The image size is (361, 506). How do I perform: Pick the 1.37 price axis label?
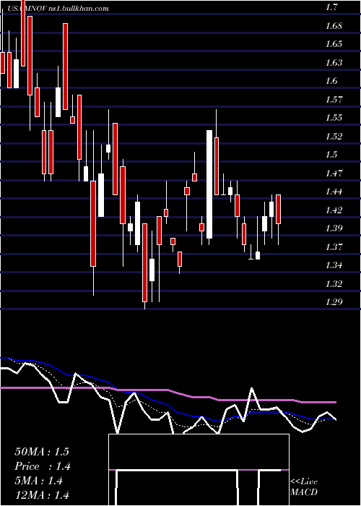334,247
